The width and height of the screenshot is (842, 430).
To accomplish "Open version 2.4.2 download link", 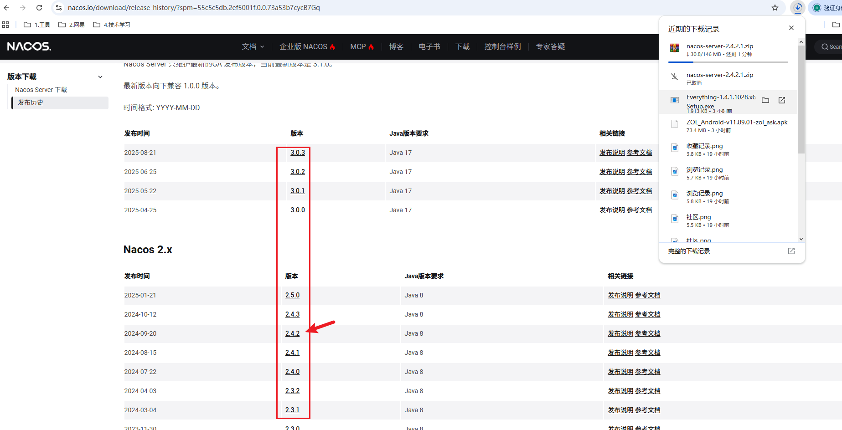I will 293,333.
